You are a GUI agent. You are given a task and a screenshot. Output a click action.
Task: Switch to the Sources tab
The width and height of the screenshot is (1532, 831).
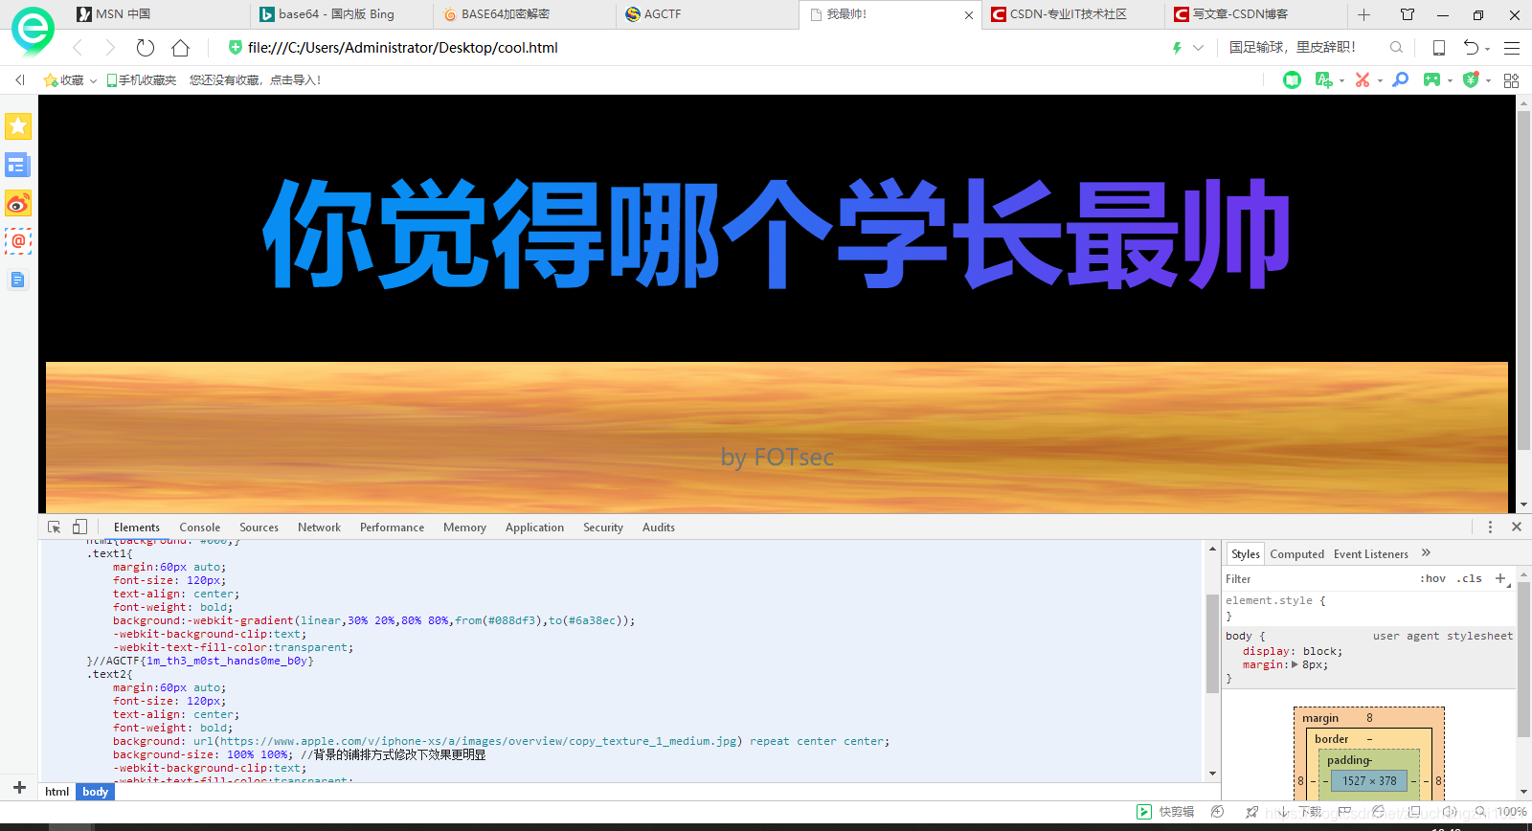[x=259, y=528]
